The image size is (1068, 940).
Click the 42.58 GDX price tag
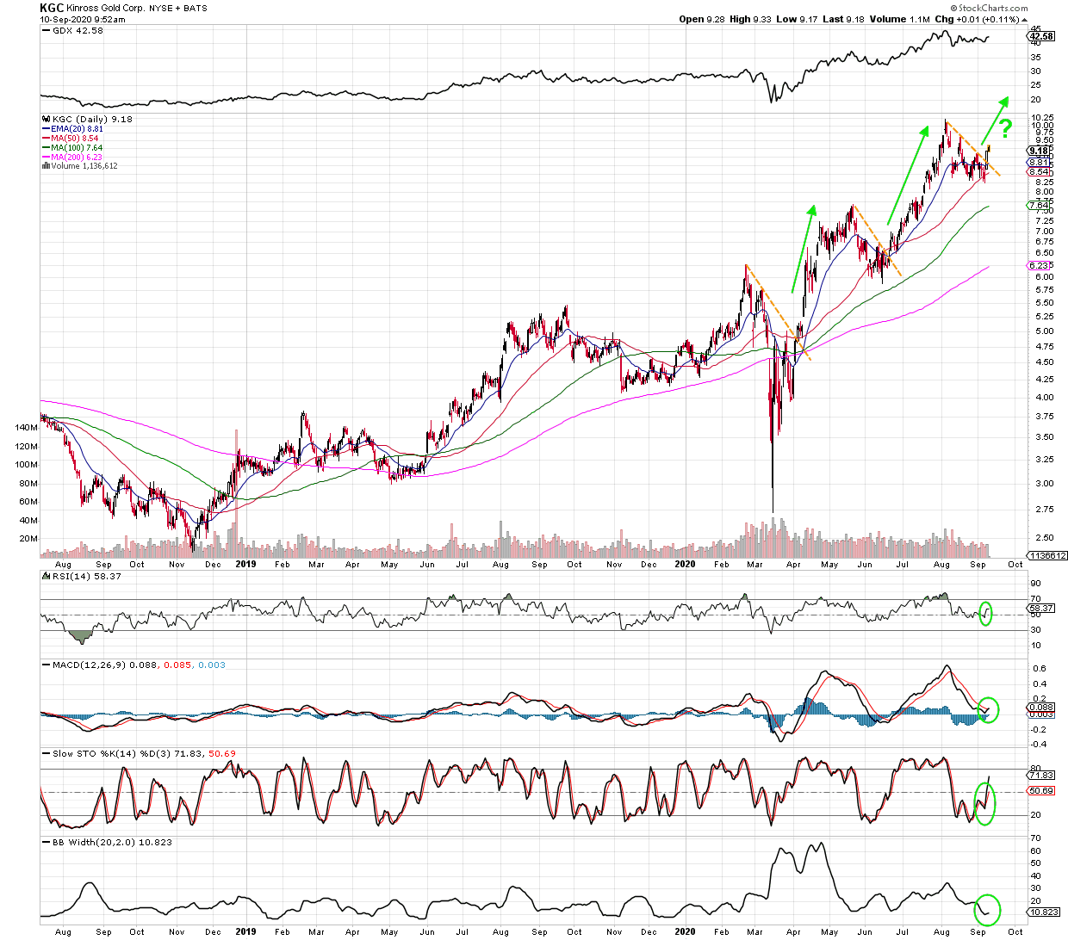coord(1041,37)
